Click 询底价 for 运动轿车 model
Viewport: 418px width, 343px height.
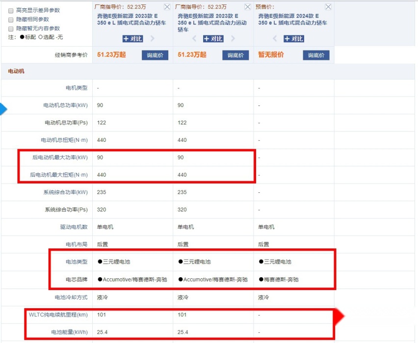click(235, 55)
